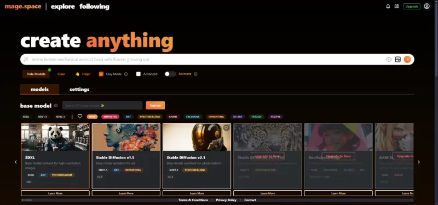Switch to the settings tab

(79, 89)
